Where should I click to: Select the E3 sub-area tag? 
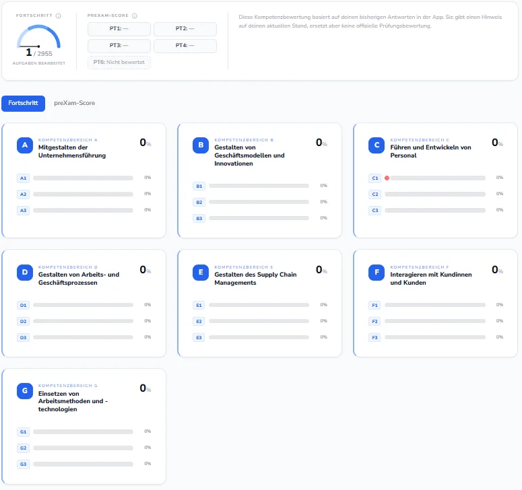tap(199, 338)
